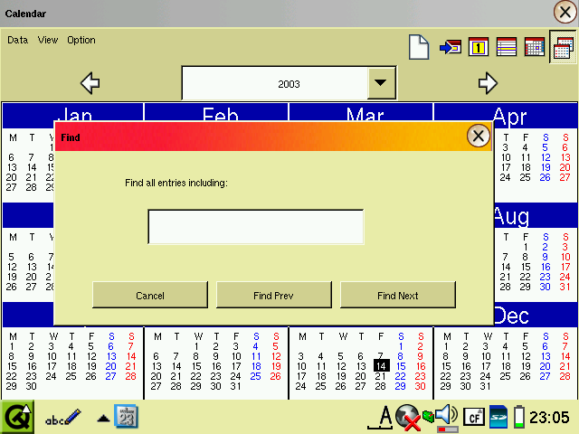Image resolution: width=579 pixels, height=434 pixels.
Task: Click the Find search text field
Action: click(x=256, y=227)
